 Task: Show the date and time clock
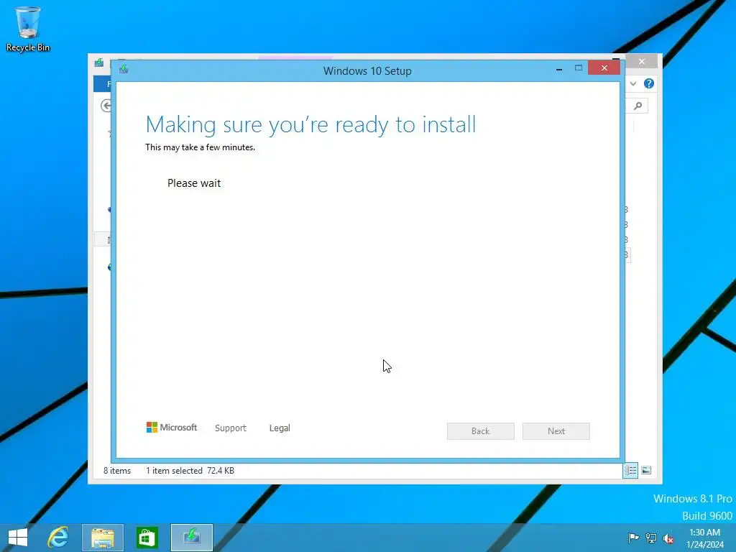pos(704,538)
